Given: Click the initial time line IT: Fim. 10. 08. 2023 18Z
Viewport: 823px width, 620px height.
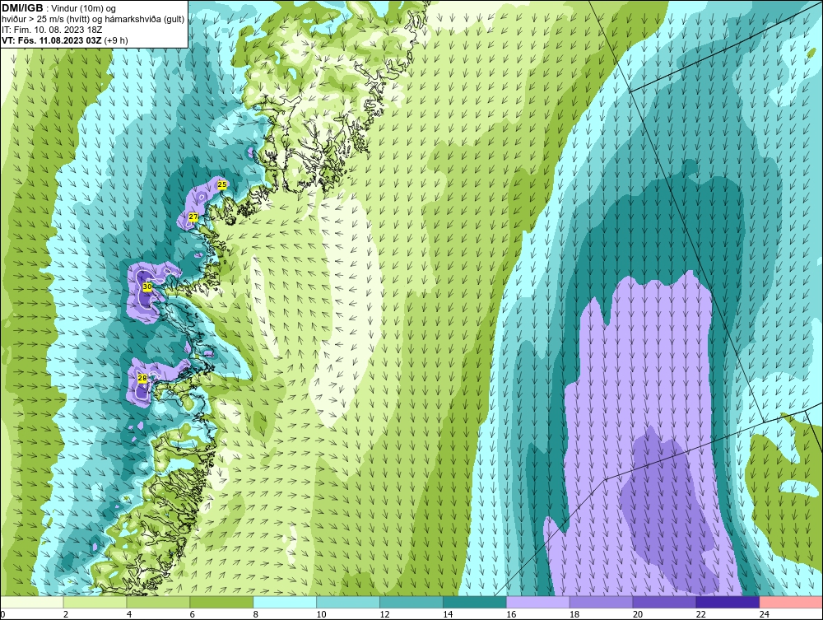Looking at the screenshot, I should pyautogui.click(x=51, y=30).
